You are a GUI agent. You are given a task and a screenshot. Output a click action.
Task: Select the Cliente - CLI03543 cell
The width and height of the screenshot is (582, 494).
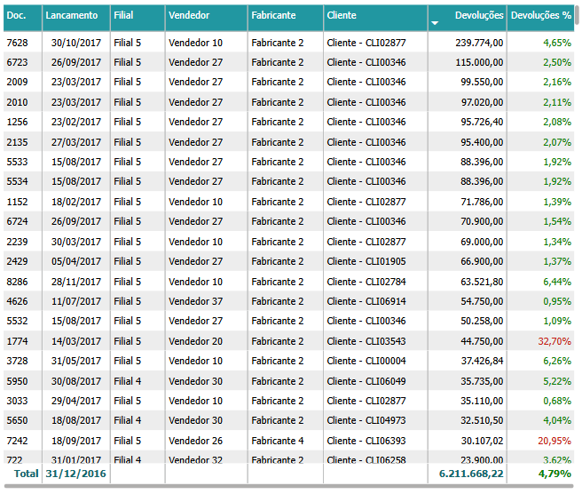(x=366, y=341)
